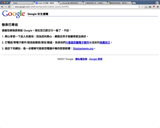Click the Google logo image
The height and width of the screenshot is (128, 160).
pyautogui.click(x=13, y=14)
